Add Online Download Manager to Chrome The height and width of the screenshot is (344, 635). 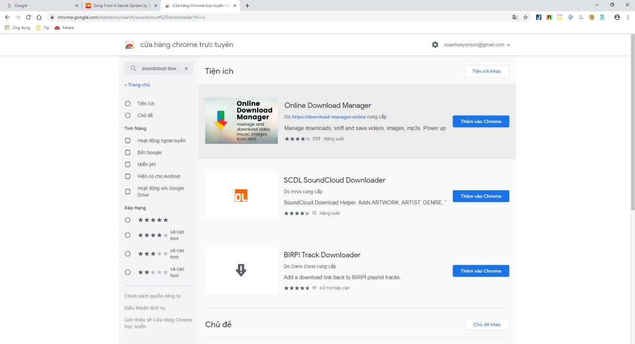(x=481, y=122)
